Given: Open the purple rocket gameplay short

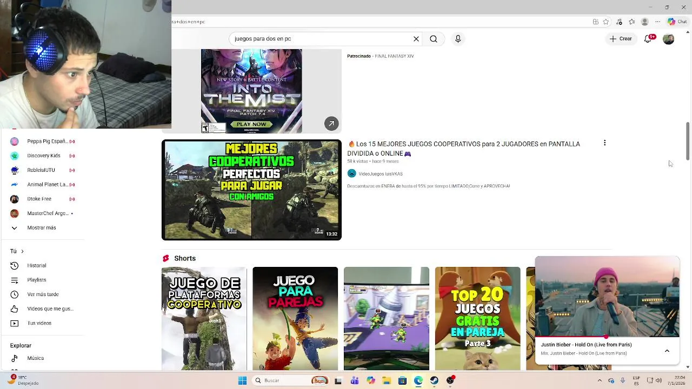Looking at the screenshot, I should pyautogui.click(x=387, y=319).
